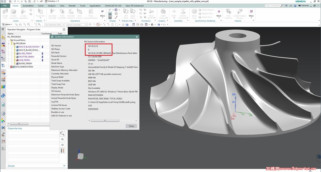Open the Entire Assembly scope dropdown
The height and width of the screenshot is (172, 321).
(77, 24)
